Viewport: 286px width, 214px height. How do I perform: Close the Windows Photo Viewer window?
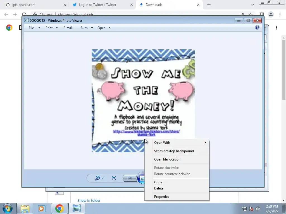(257, 21)
